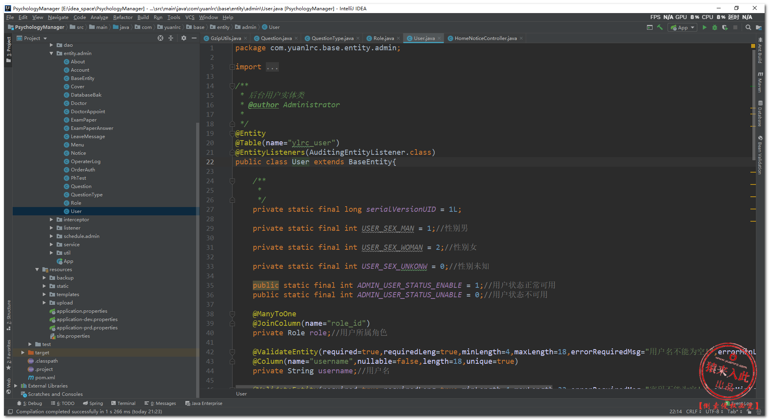Expand the folded import block

[232, 67]
